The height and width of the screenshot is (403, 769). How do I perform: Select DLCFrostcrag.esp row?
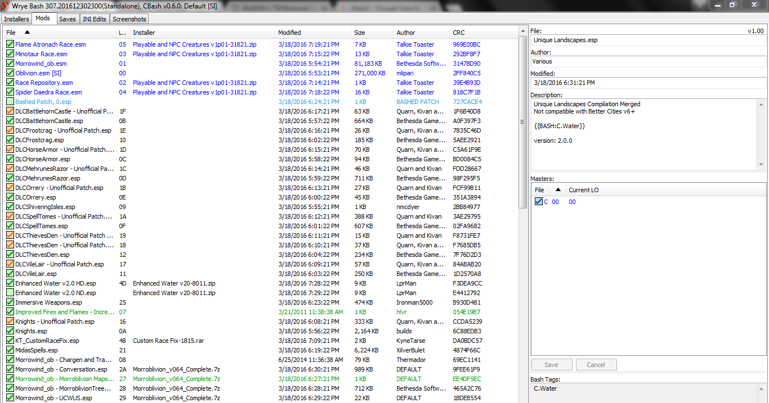tap(261, 140)
